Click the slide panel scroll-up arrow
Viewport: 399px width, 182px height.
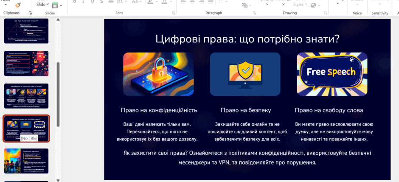pos(58,20)
